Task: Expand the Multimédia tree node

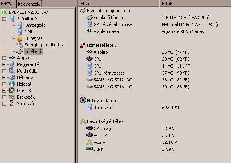Action: [4, 71]
